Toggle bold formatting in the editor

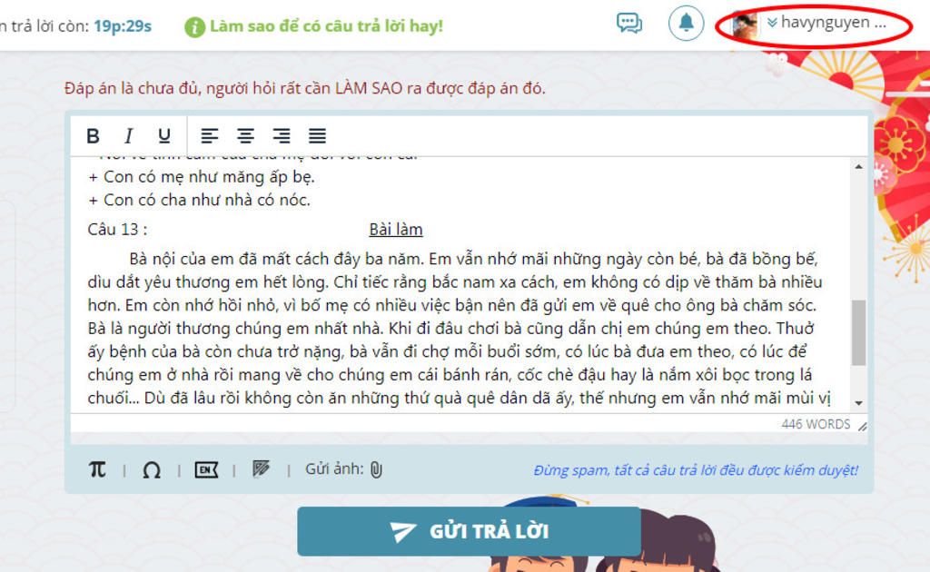click(93, 136)
